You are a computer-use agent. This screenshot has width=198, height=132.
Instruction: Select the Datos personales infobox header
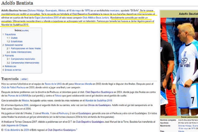point(189,117)
